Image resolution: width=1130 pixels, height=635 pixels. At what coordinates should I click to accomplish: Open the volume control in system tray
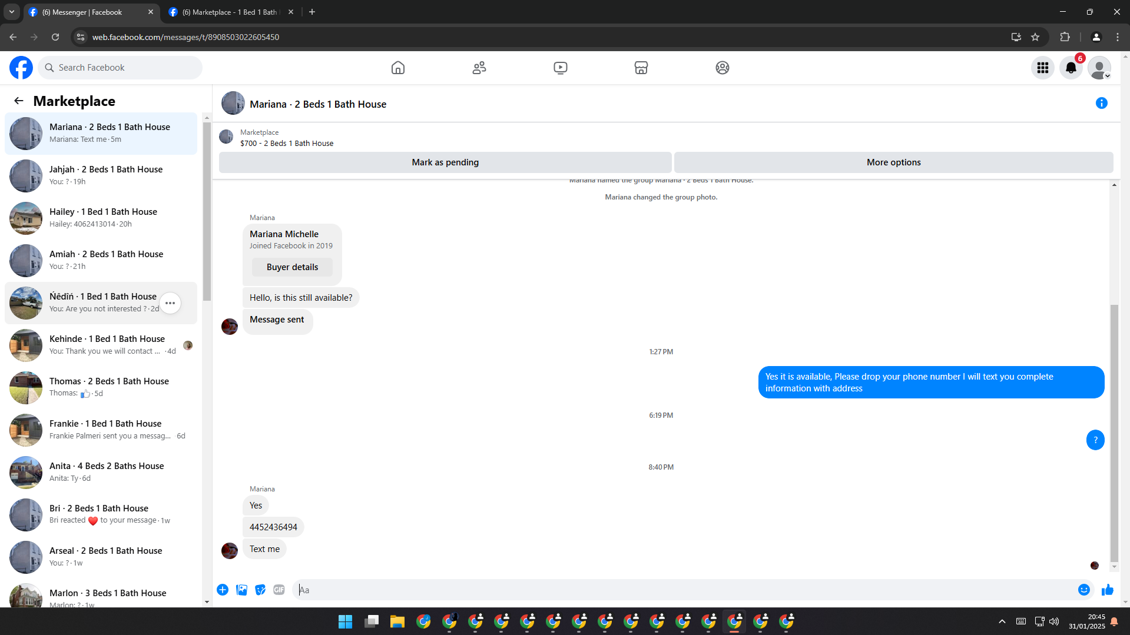[x=1054, y=621]
